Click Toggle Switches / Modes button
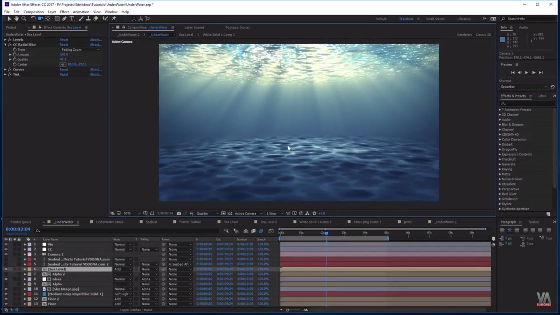 [x=136, y=310]
